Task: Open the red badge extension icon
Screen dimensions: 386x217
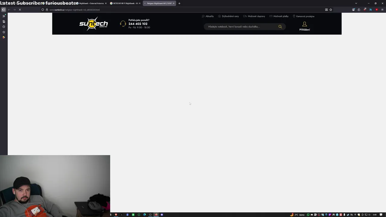Action: coord(365,10)
